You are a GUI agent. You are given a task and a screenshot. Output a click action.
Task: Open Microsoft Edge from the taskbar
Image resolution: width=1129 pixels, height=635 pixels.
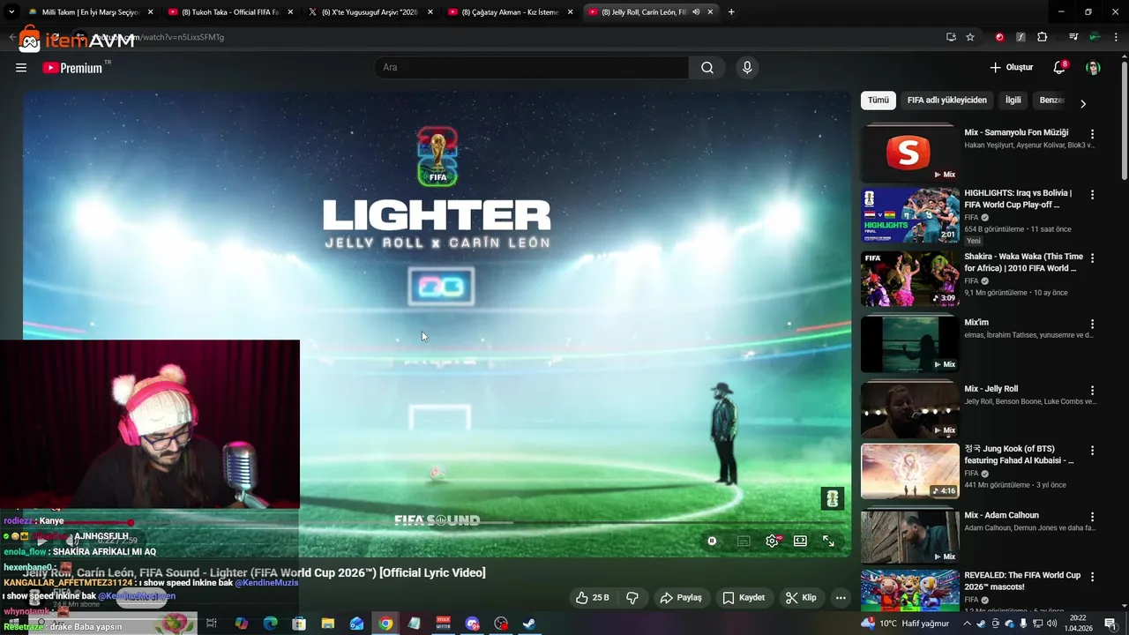[270, 624]
